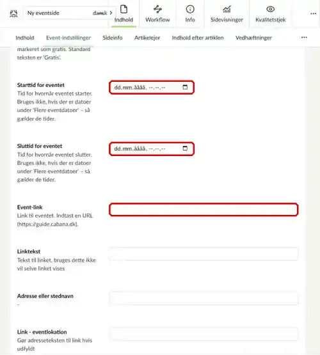320x355 pixels.
Task: Switch to the Artikelejer tab
Action: coord(147,38)
